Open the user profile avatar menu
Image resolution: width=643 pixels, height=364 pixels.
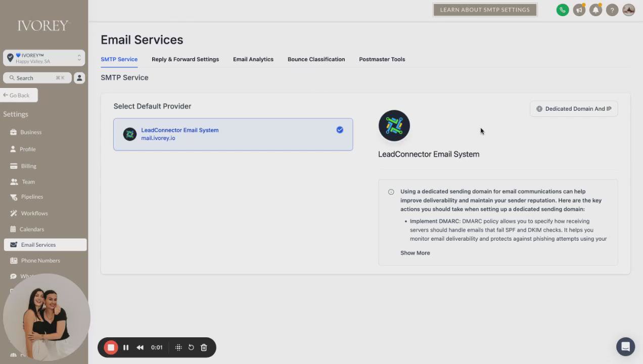click(x=628, y=10)
